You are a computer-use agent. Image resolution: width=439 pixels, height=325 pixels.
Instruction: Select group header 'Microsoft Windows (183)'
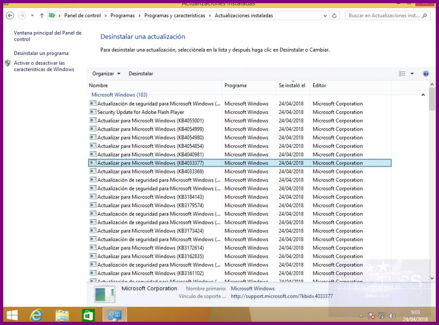pyautogui.click(x=119, y=95)
